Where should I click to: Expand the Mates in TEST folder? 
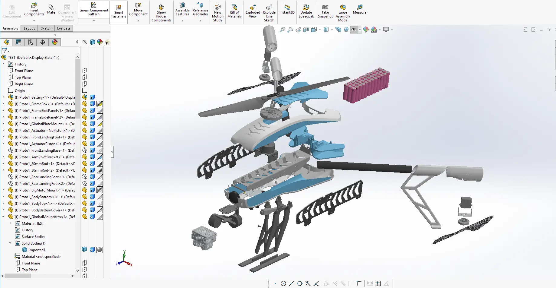click(10, 223)
